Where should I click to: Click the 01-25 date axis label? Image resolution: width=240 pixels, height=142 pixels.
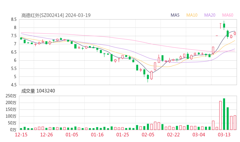click(123, 135)
